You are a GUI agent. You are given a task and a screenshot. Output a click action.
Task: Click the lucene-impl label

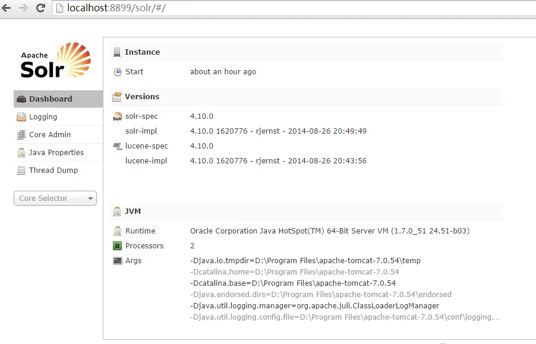pos(146,161)
